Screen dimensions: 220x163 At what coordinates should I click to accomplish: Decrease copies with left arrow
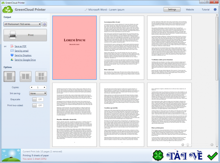pos(31,87)
